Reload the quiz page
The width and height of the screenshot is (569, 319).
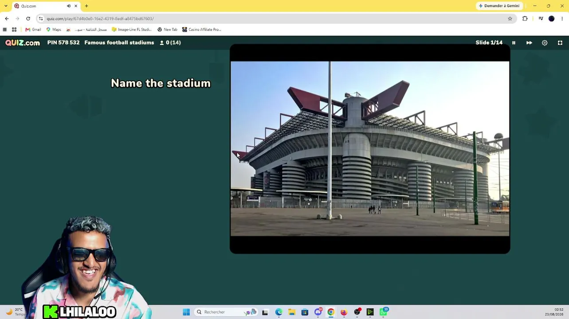click(28, 19)
